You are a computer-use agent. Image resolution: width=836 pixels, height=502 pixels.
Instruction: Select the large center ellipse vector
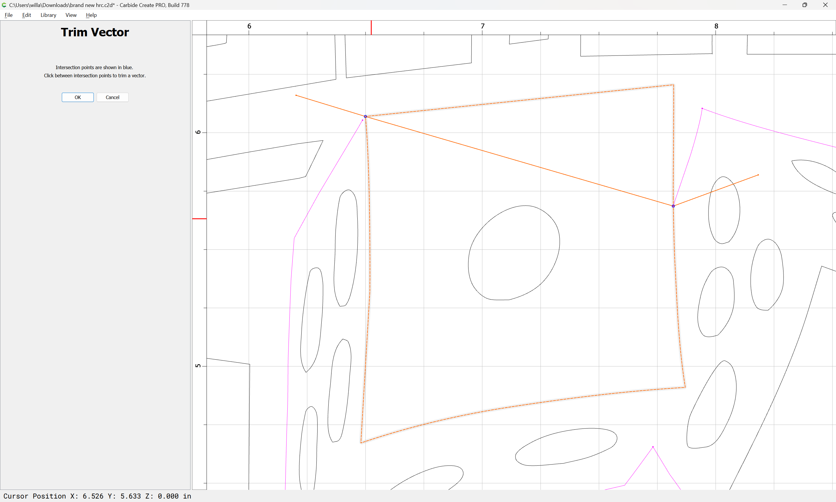tap(514, 253)
